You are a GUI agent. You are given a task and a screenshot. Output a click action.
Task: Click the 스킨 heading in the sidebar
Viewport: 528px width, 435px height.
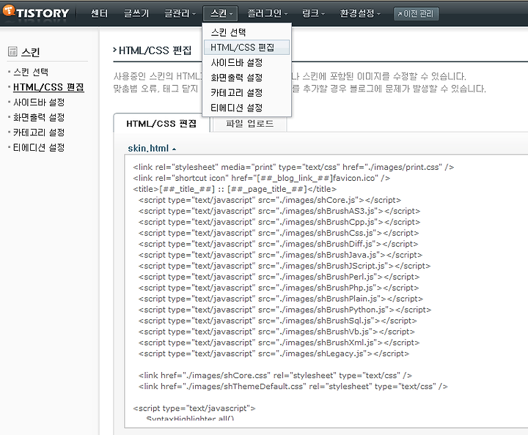(30, 52)
